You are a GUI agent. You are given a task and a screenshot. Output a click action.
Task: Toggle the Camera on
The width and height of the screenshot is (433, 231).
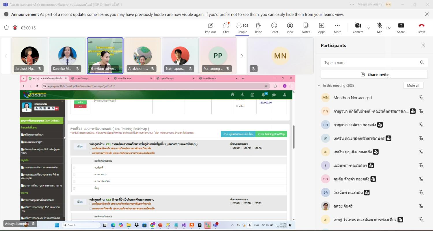click(x=358, y=26)
